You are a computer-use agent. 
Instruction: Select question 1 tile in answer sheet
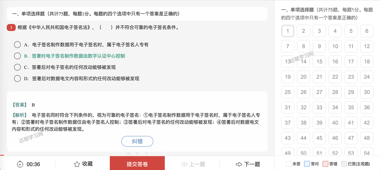pos(288,31)
